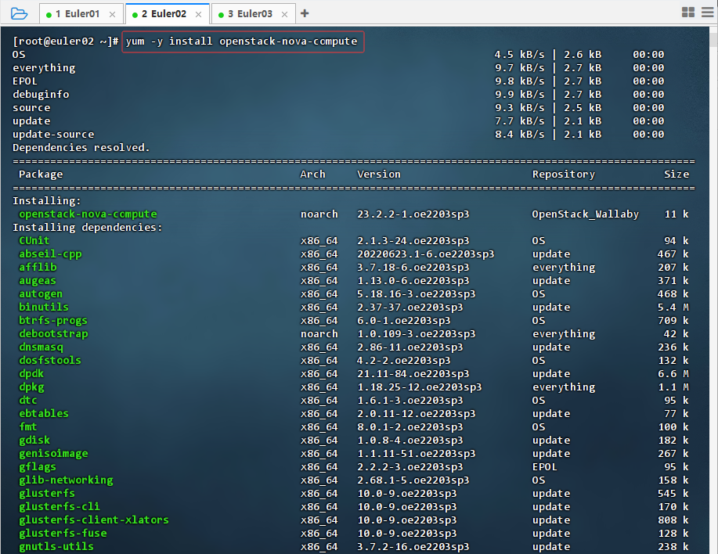
Task: Add a new session tab
Action: tap(305, 14)
